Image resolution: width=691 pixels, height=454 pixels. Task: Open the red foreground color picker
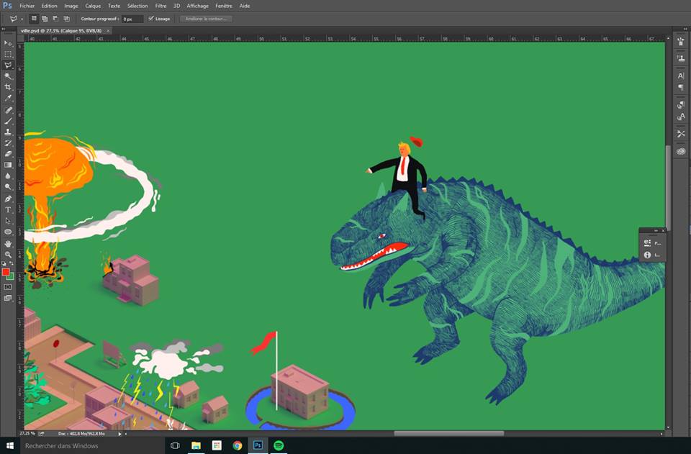click(5, 272)
